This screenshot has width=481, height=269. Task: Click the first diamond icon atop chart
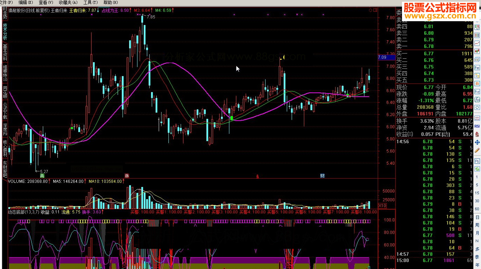(x=370, y=10)
